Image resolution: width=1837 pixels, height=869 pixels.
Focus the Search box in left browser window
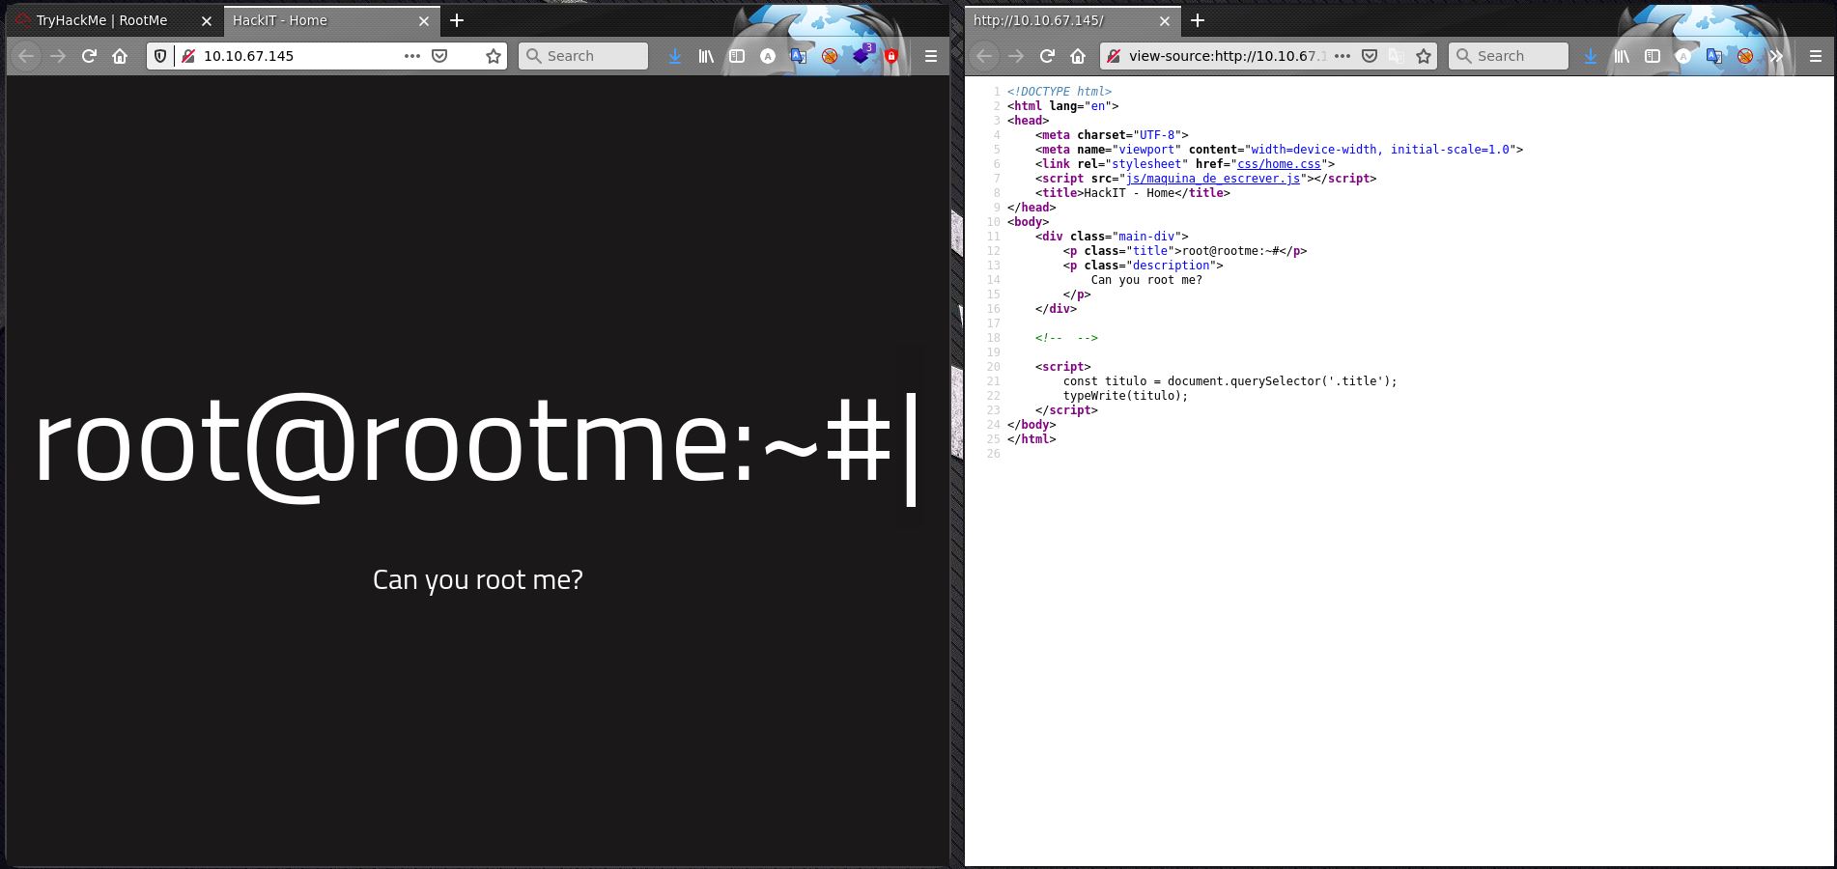pyautogui.click(x=583, y=56)
